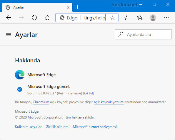Open the Microsoft hizmet sözleşmesi link

(x=95, y=127)
